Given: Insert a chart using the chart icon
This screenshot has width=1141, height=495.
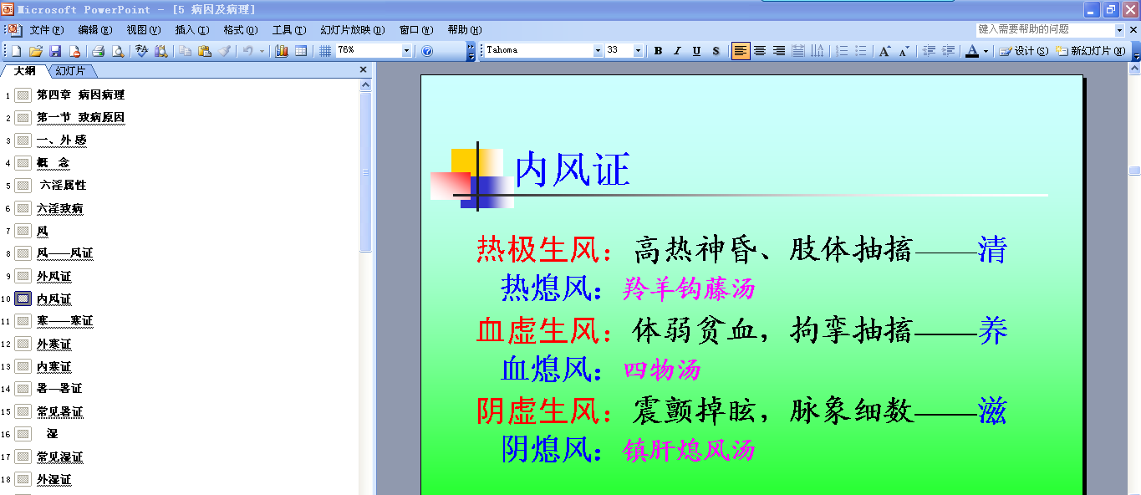Looking at the screenshot, I should pyautogui.click(x=282, y=51).
